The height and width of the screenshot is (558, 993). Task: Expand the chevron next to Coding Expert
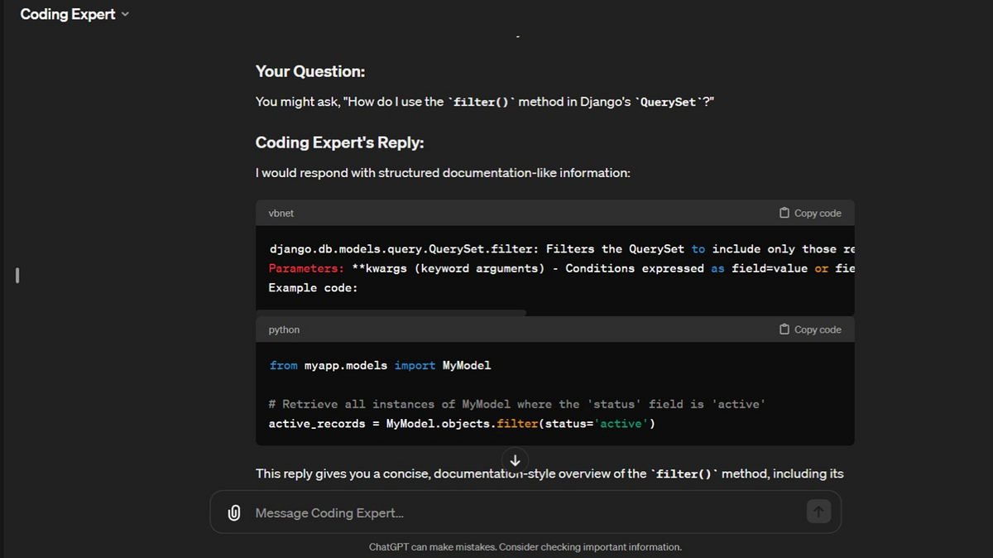pos(125,14)
